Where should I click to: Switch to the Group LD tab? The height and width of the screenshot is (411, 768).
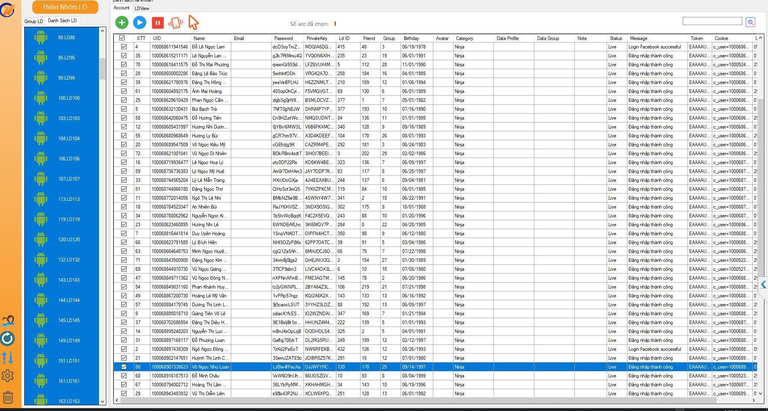click(x=34, y=21)
